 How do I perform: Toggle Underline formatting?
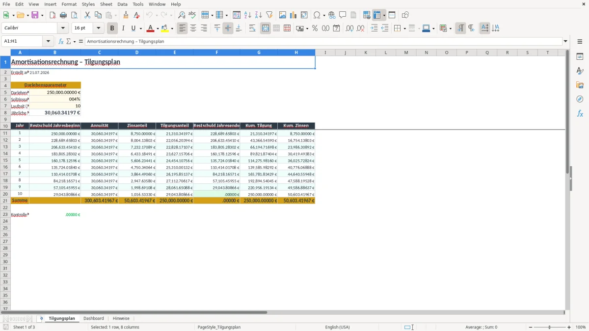pyautogui.click(x=133, y=28)
